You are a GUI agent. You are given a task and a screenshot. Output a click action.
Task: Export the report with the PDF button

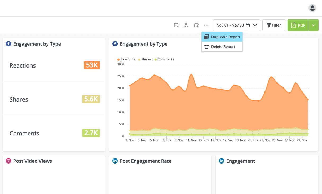(x=298, y=25)
